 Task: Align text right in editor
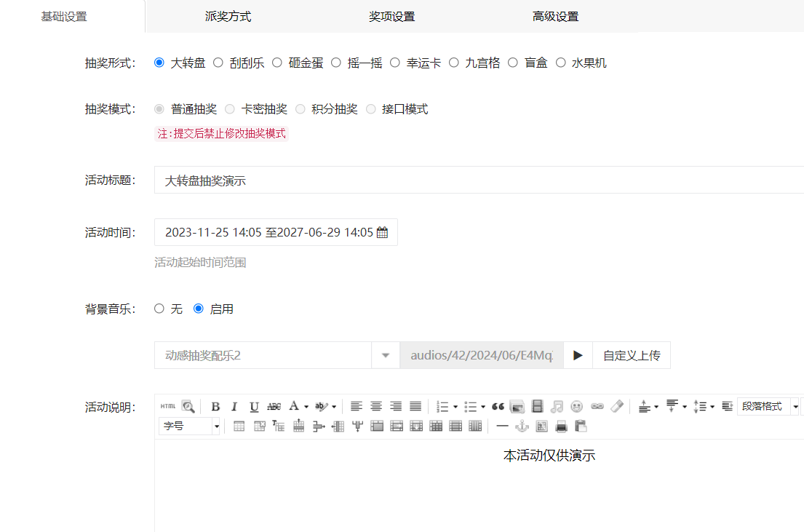pyautogui.click(x=395, y=406)
